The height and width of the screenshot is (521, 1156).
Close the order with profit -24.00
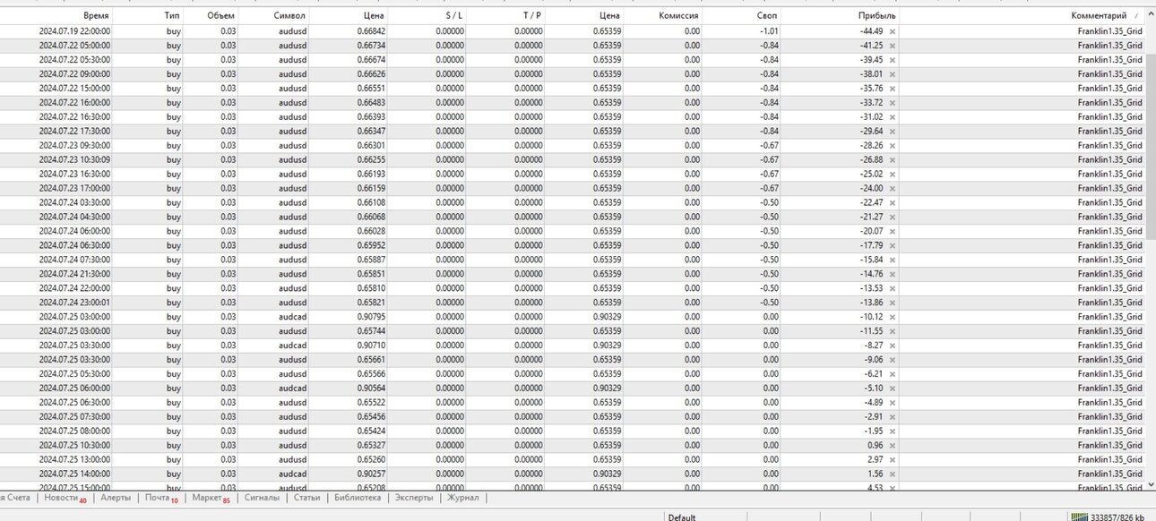[x=892, y=189]
